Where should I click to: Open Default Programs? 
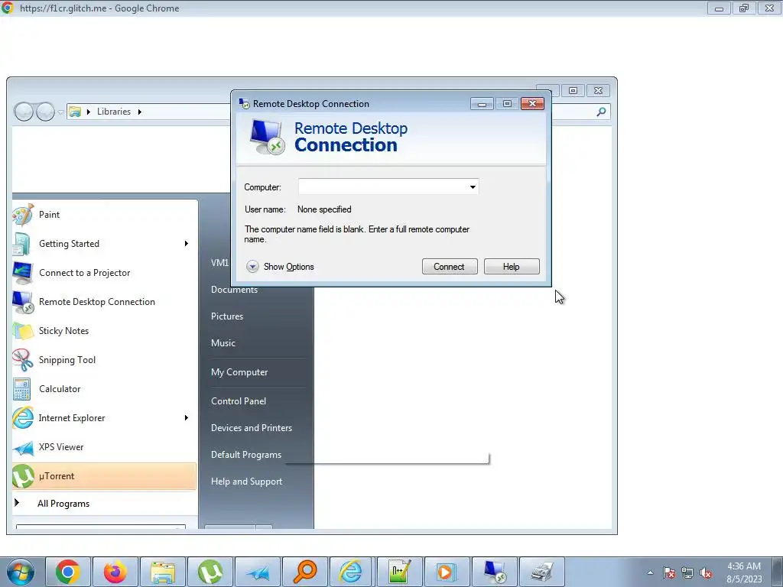[246, 455]
